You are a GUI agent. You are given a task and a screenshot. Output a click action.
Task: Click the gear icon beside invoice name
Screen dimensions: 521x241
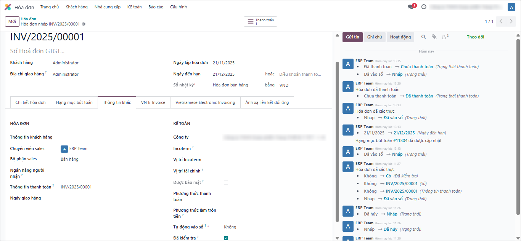coord(84,24)
